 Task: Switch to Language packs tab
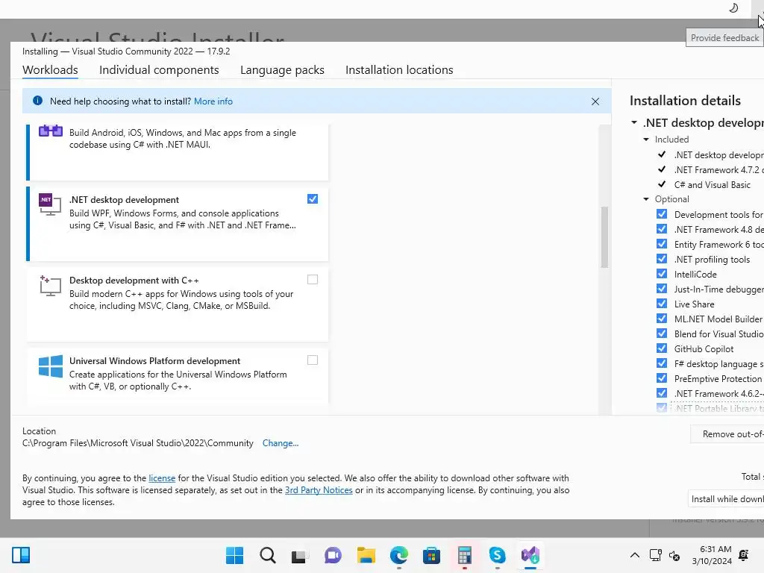282,69
